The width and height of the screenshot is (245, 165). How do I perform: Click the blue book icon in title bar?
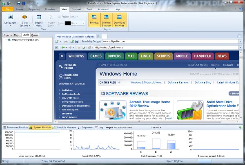click(x=24, y=3)
